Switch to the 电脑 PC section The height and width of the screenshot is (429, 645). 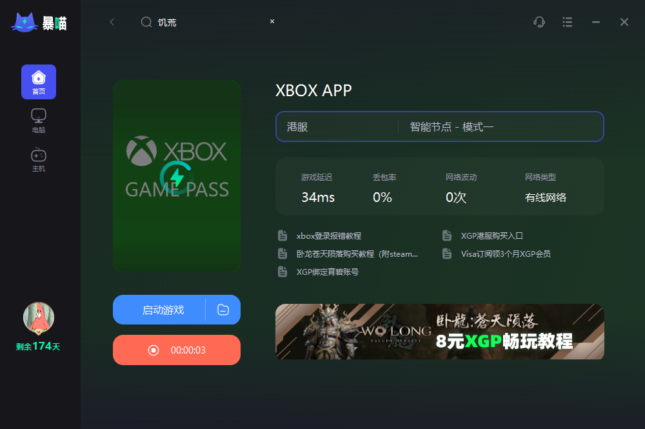39,121
